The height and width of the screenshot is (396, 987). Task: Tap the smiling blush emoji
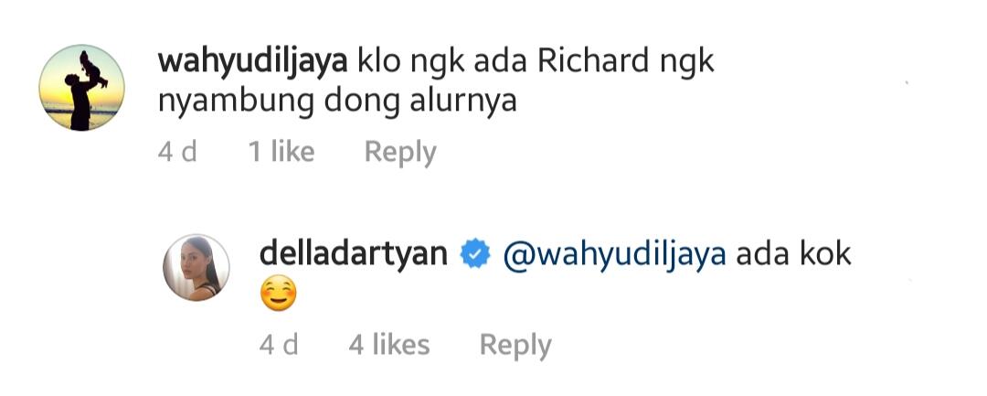(x=278, y=295)
